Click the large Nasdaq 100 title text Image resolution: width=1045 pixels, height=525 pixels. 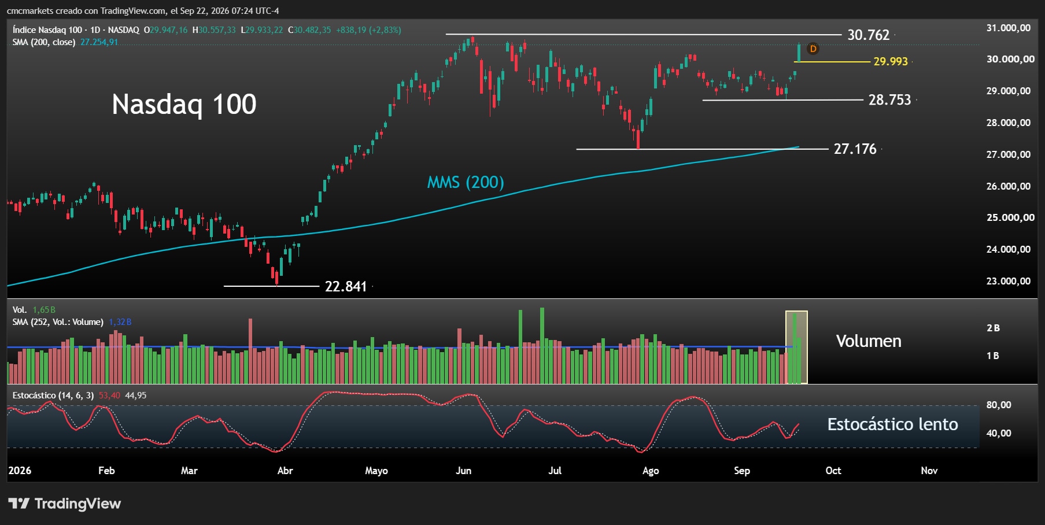[184, 104]
